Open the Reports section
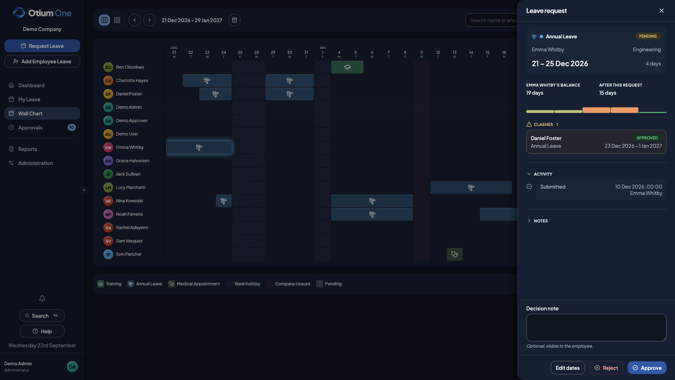 point(42,149)
